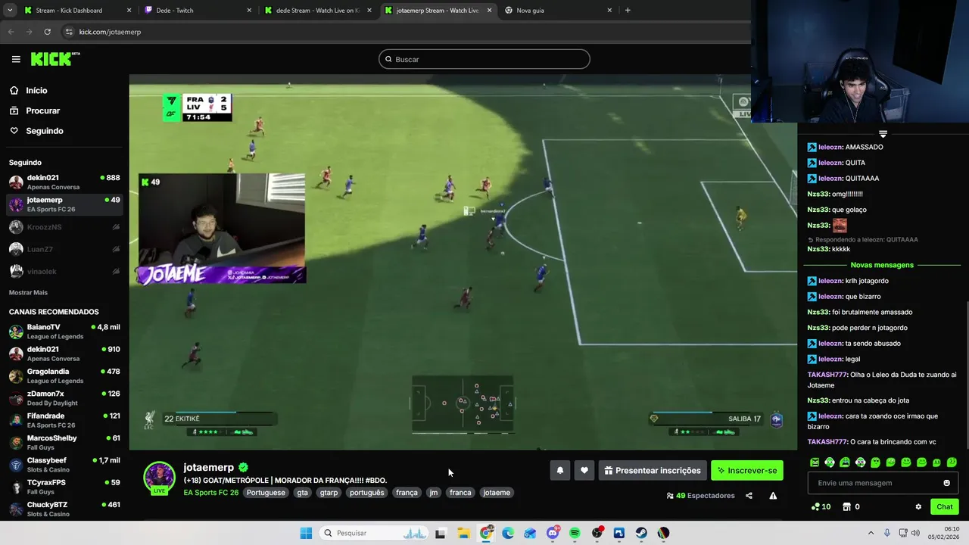969x545 pixels.
Task: Open ChuckyBTZ recommended channel
Action: 64,509
